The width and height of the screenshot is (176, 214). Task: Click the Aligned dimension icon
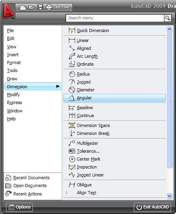point(72,48)
